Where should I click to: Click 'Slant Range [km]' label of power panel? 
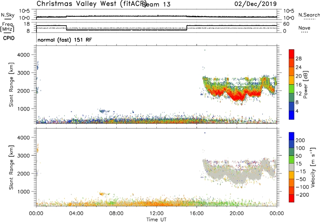[11, 85]
